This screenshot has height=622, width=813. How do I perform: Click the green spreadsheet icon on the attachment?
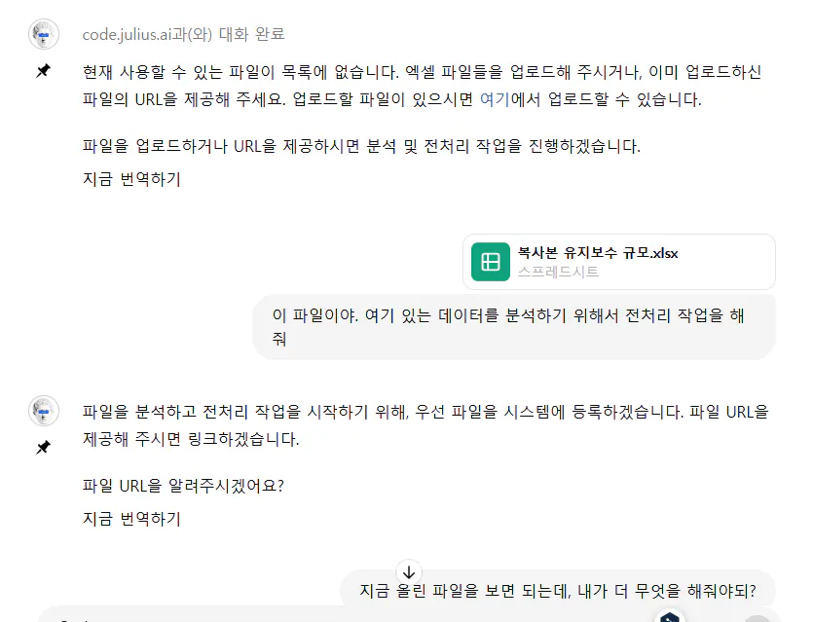490,262
